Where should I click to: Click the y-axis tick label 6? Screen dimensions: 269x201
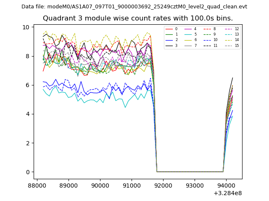[27, 85]
